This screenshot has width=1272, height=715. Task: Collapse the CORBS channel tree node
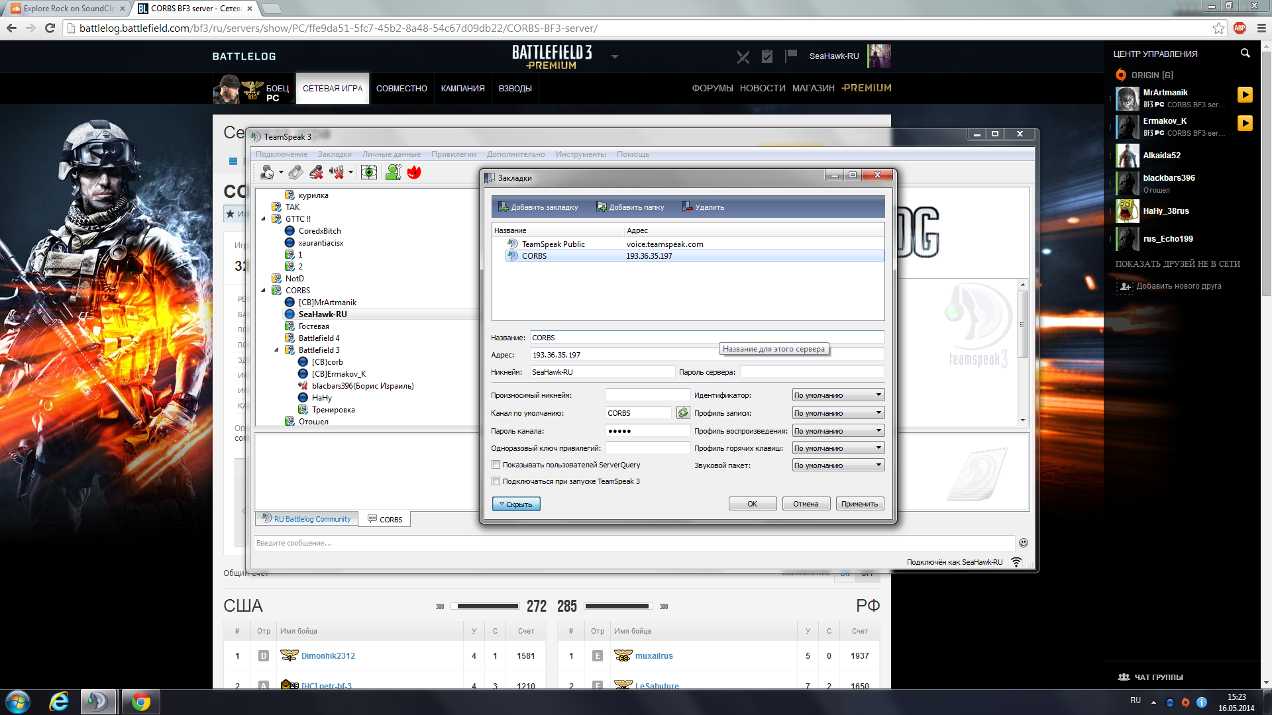click(x=264, y=291)
